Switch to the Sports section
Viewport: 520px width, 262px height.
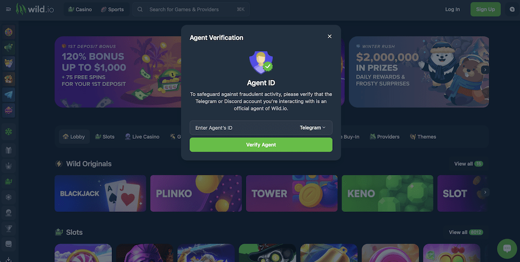pyautogui.click(x=112, y=9)
